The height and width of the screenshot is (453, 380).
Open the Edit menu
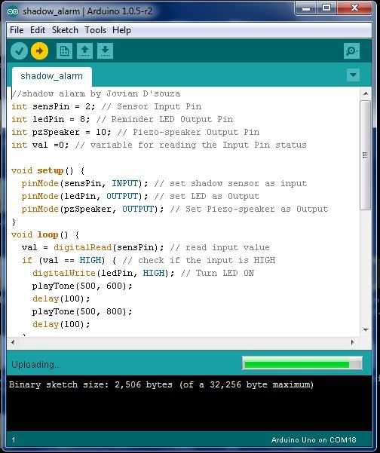[x=38, y=30]
